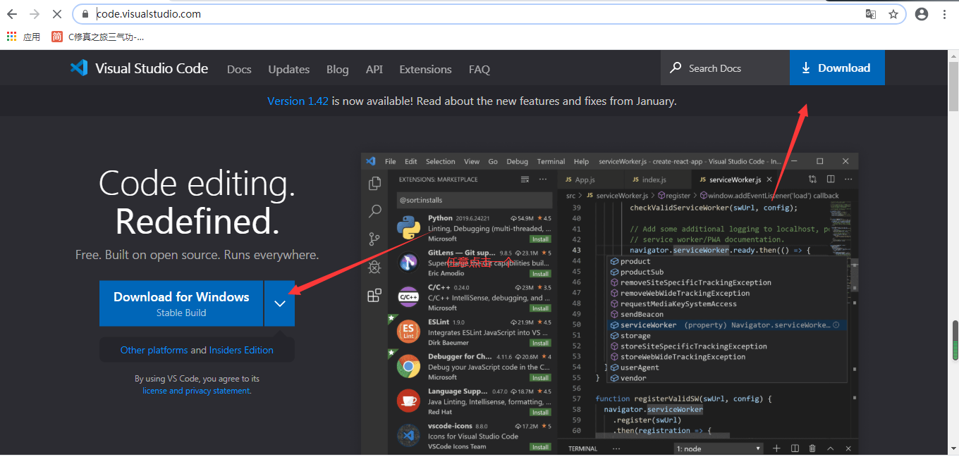Open license and privacy statement link

click(196, 391)
